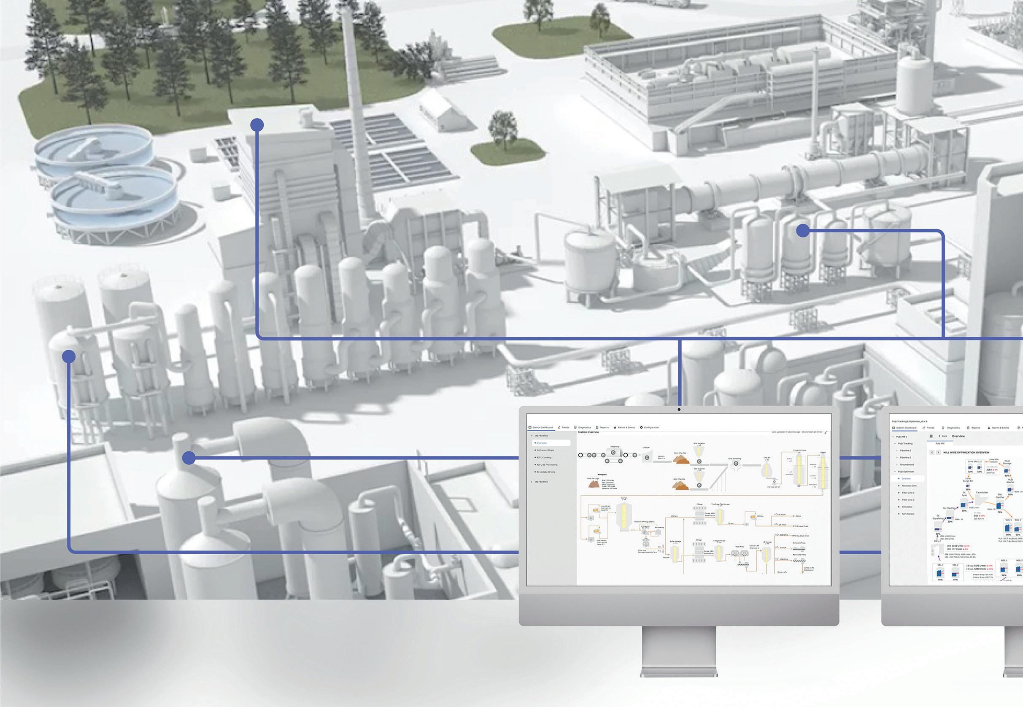
Task: Expand the Groundwood tree node
Action: pos(897,465)
